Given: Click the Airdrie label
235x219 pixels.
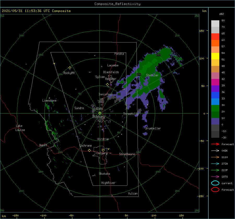Looking at the screenshot, I should 103,139.
